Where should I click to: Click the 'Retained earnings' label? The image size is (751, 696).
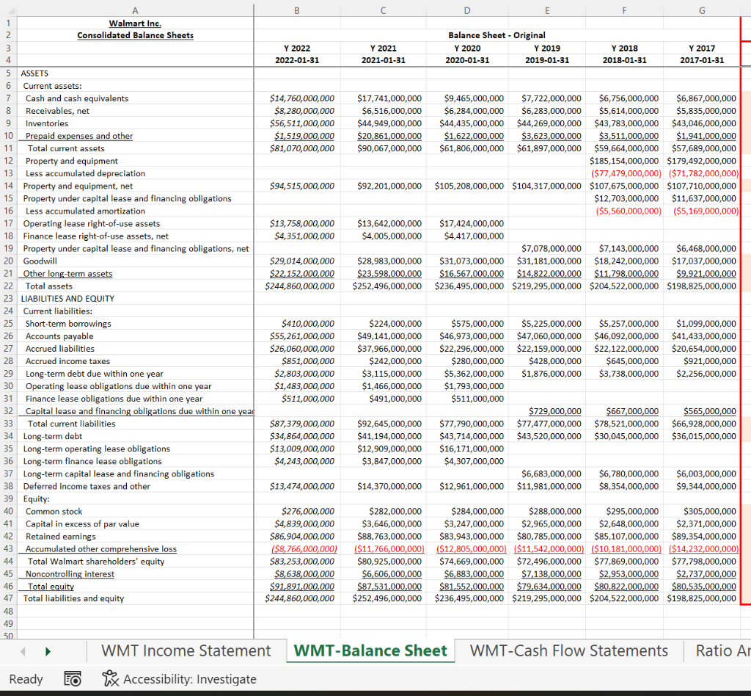pos(60,536)
